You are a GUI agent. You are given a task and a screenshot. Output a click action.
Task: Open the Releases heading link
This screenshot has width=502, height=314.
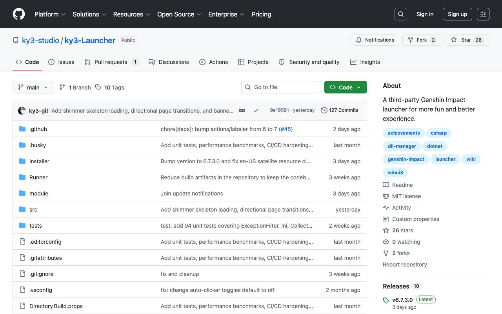396,286
